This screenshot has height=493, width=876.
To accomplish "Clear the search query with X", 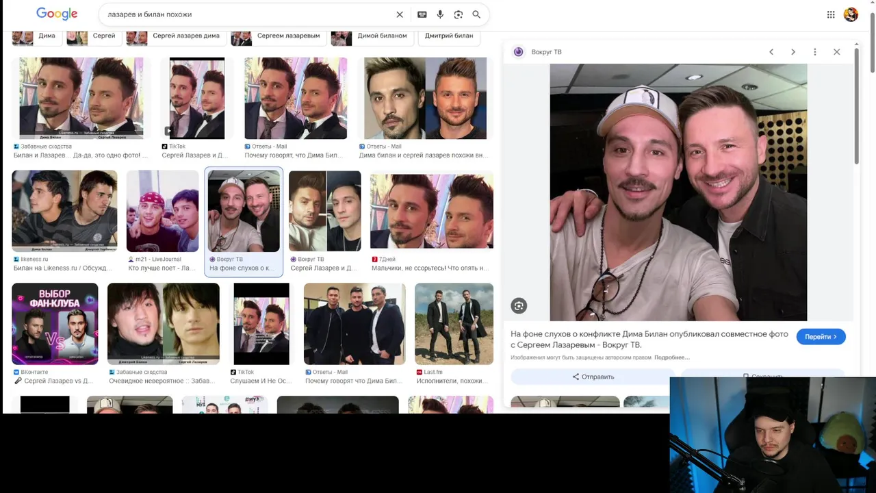I will pos(400,14).
